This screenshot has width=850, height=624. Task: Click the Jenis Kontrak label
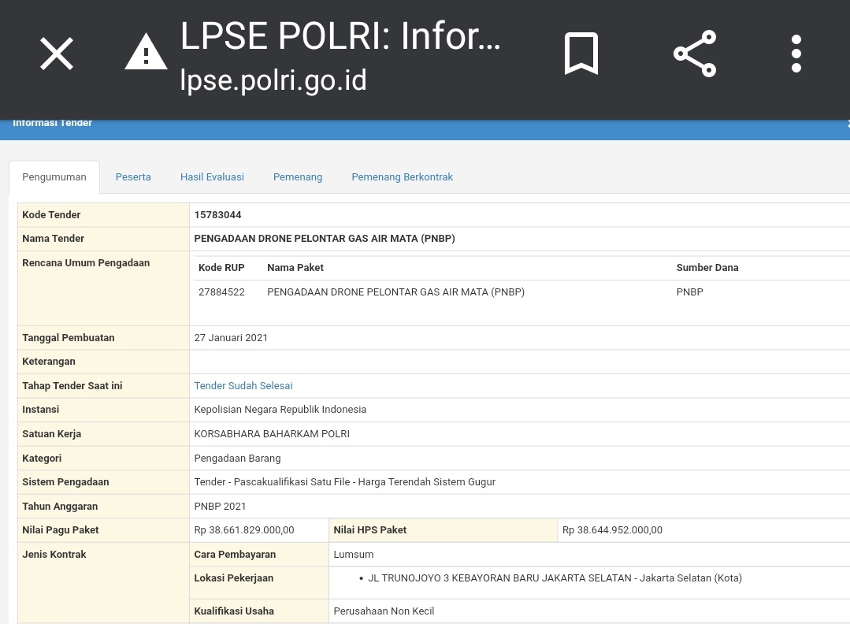[x=54, y=554]
